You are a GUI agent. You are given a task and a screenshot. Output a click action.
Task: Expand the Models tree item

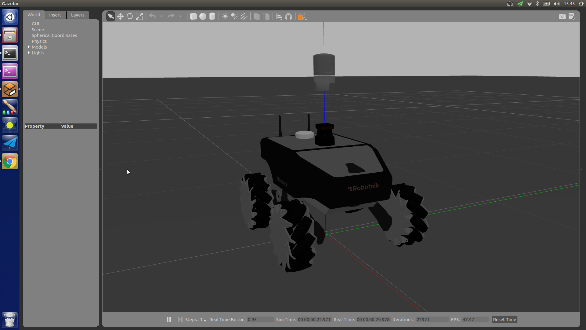(x=29, y=47)
